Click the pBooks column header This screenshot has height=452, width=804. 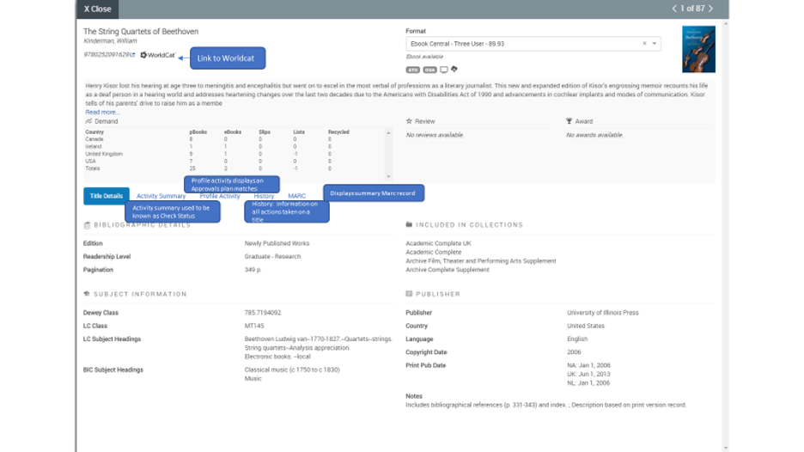[198, 131]
